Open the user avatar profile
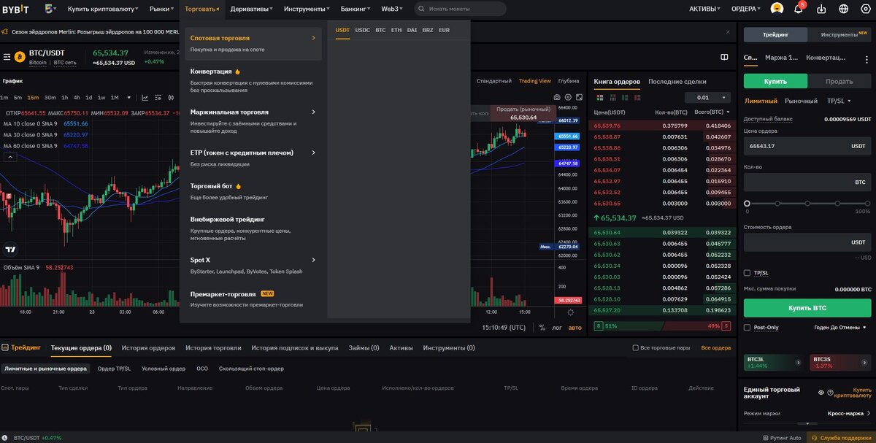The width and height of the screenshot is (876, 443). pyautogui.click(x=777, y=9)
